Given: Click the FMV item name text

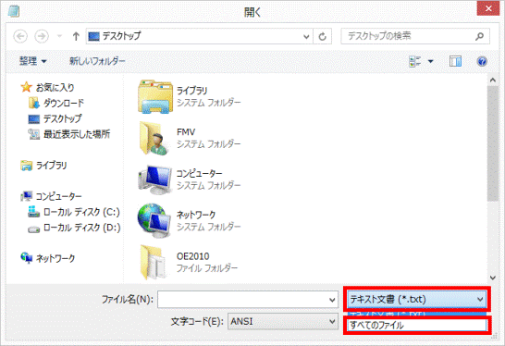Looking at the screenshot, I should (186, 132).
